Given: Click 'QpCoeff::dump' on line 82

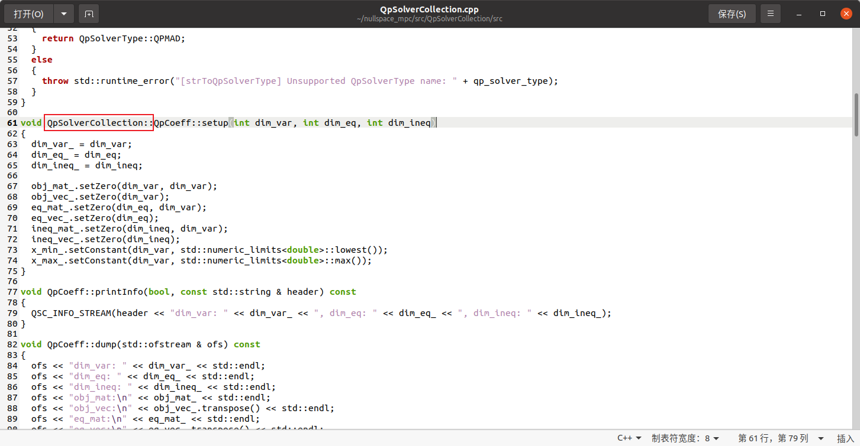Looking at the screenshot, I should [82, 344].
